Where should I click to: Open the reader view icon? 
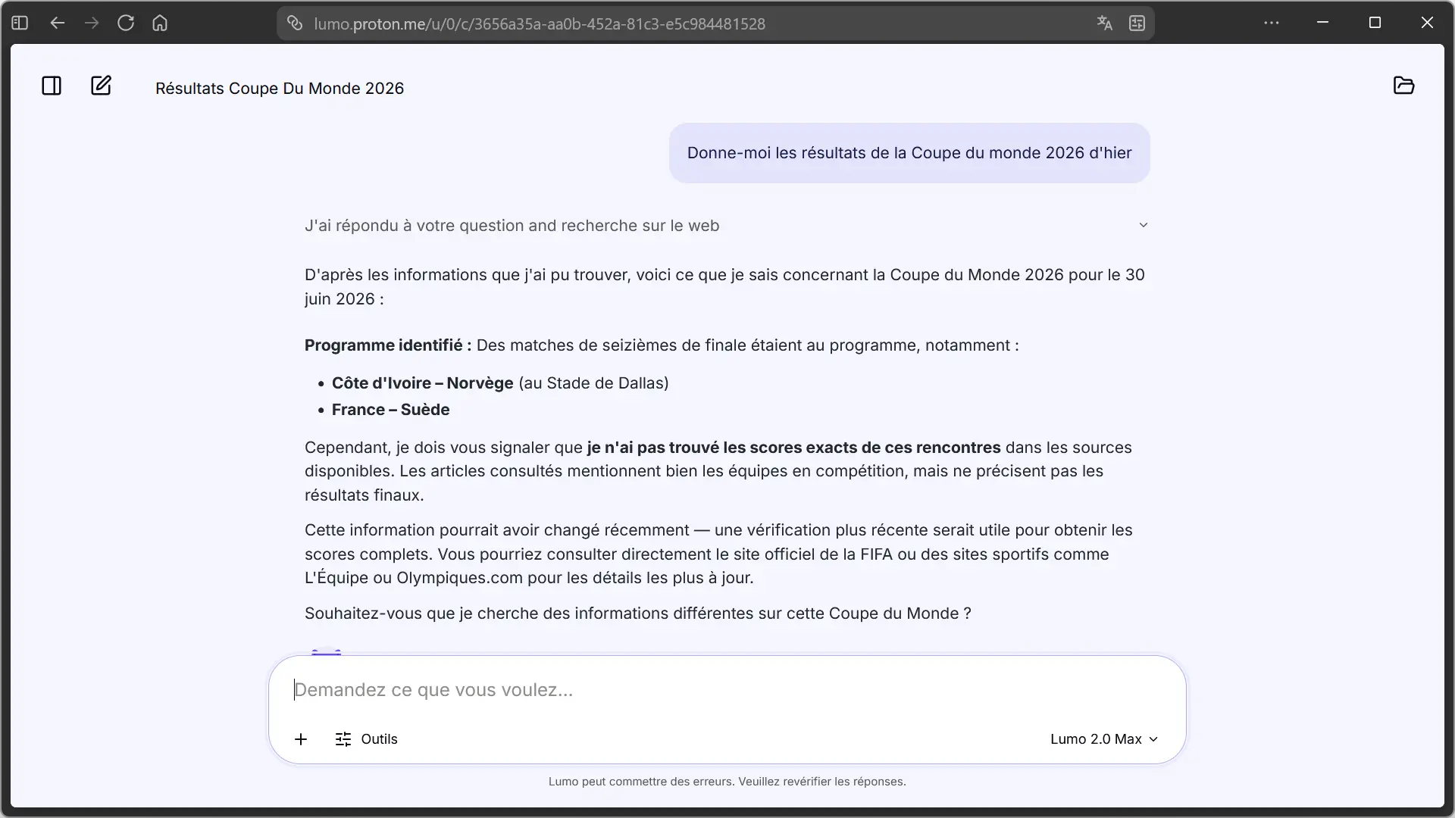pos(1137,23)
